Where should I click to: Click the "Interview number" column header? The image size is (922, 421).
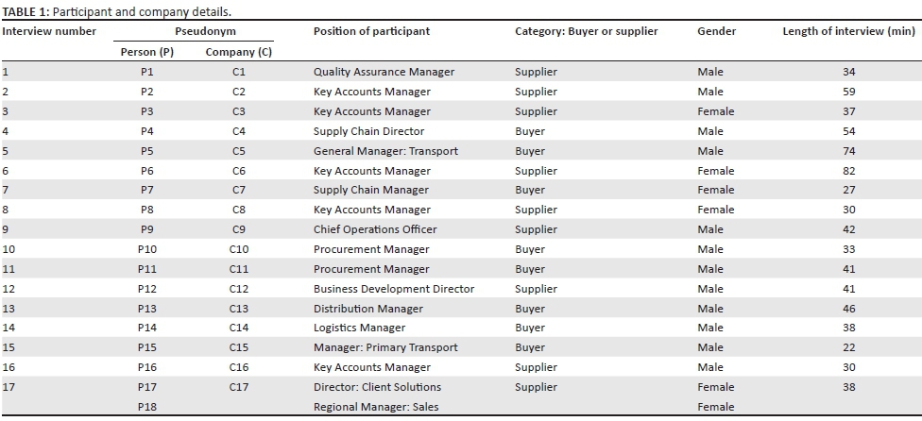[x=49, y=31]
